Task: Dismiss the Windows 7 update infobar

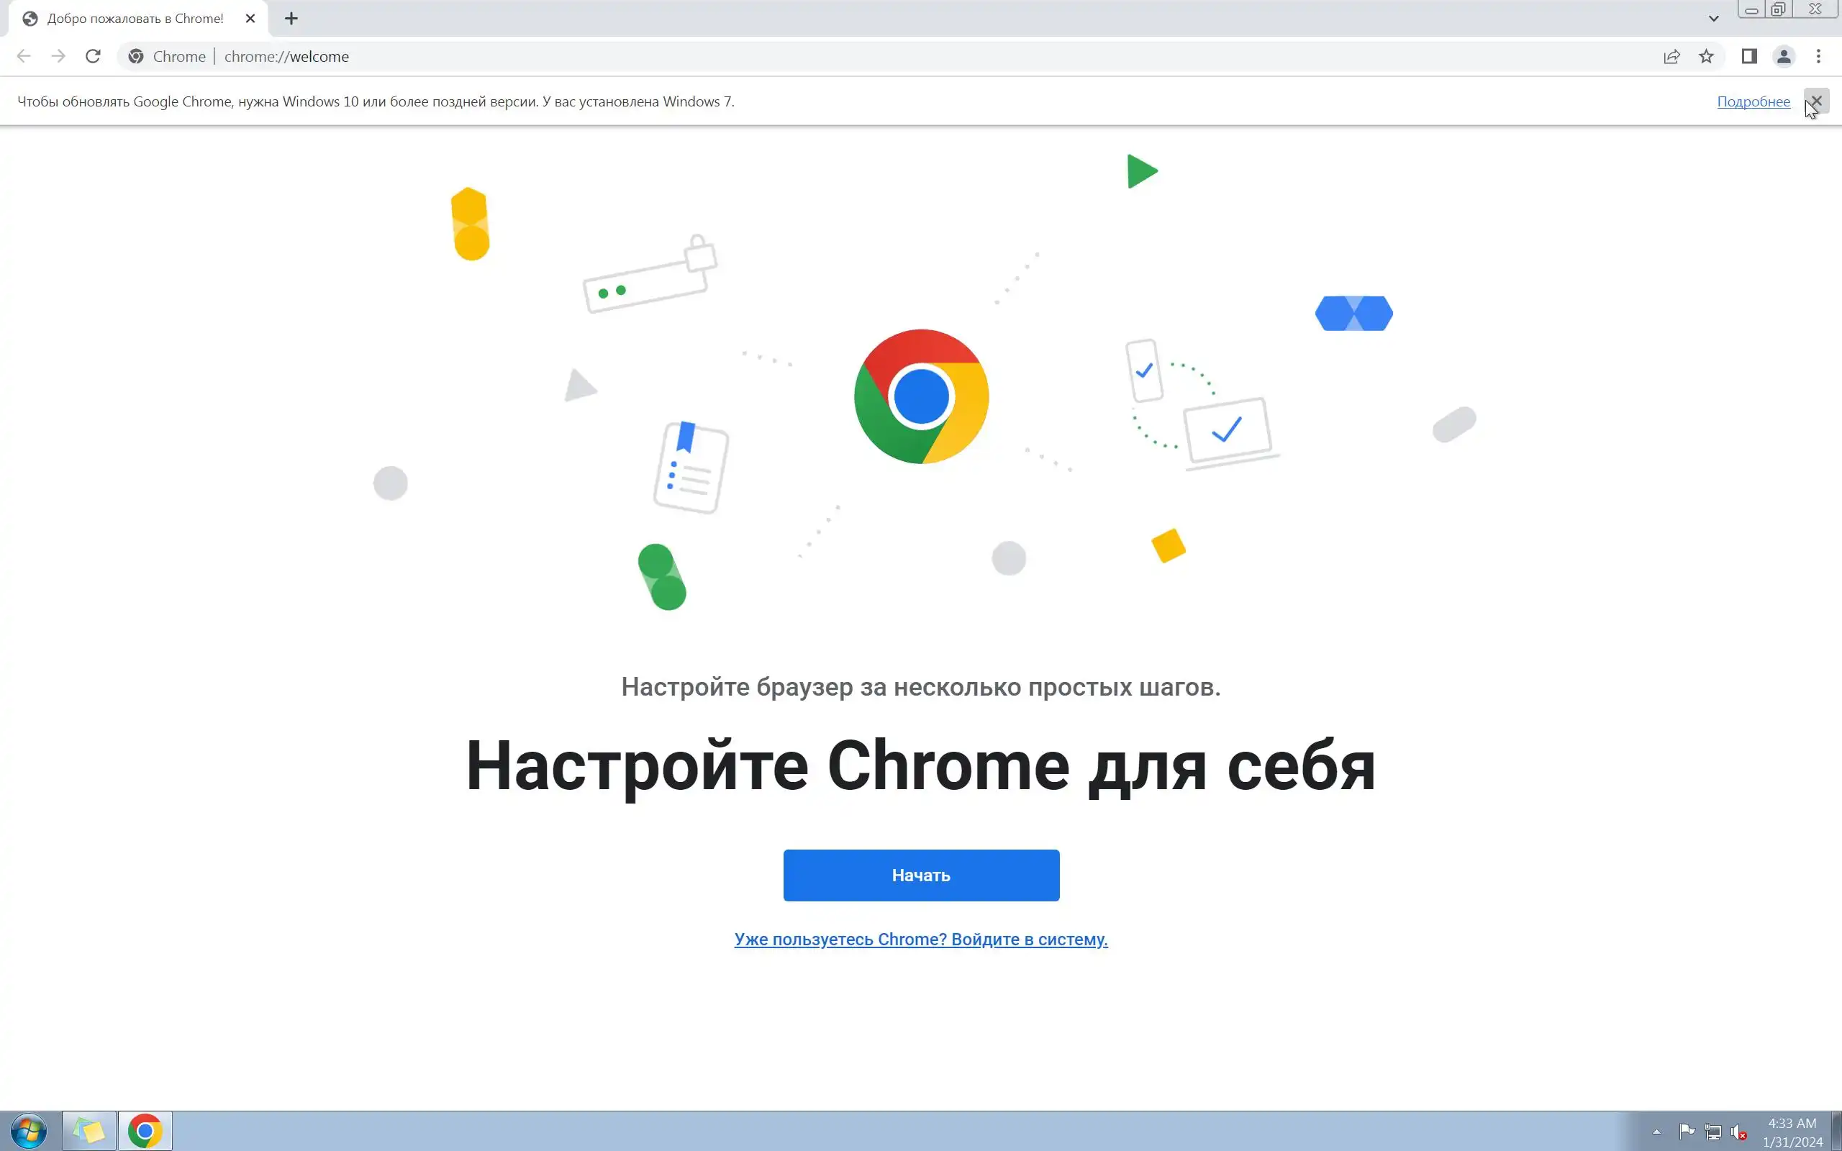Action: click(x=1816, y=101)
